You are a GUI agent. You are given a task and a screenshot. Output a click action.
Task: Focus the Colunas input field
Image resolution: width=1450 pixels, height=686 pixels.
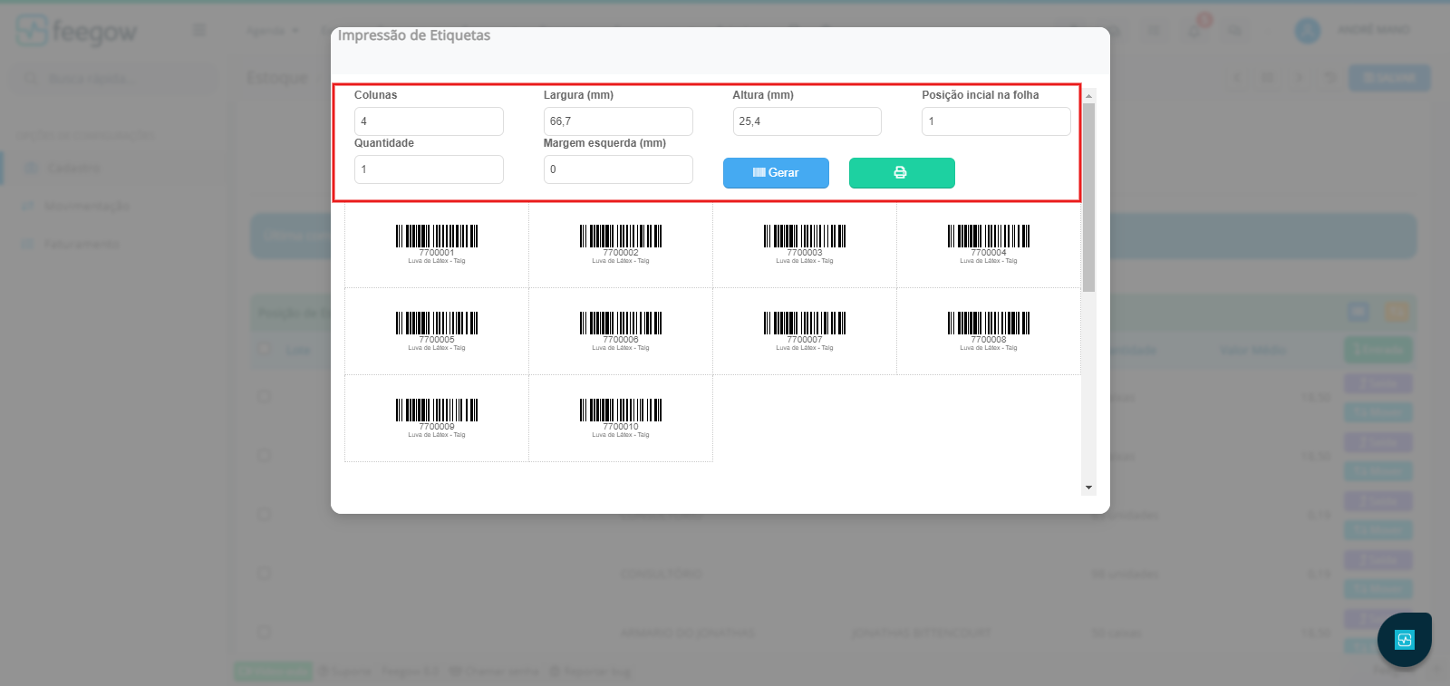click(x=429, y=121)
